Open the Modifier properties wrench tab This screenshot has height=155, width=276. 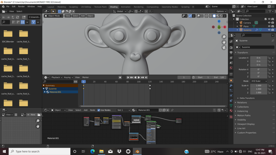pyautogui.click(x=231, y=86)
